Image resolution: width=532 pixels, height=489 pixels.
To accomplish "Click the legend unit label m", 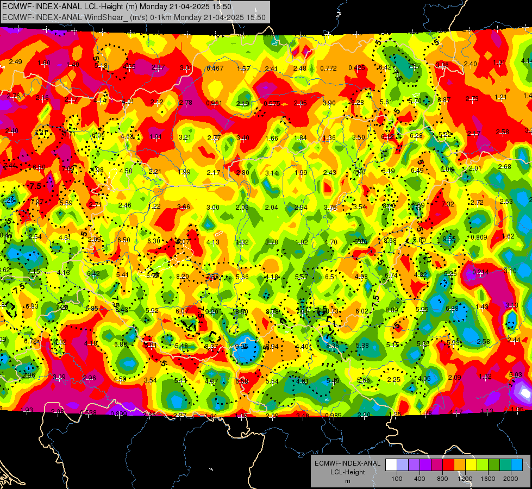I will coord(347,481).
